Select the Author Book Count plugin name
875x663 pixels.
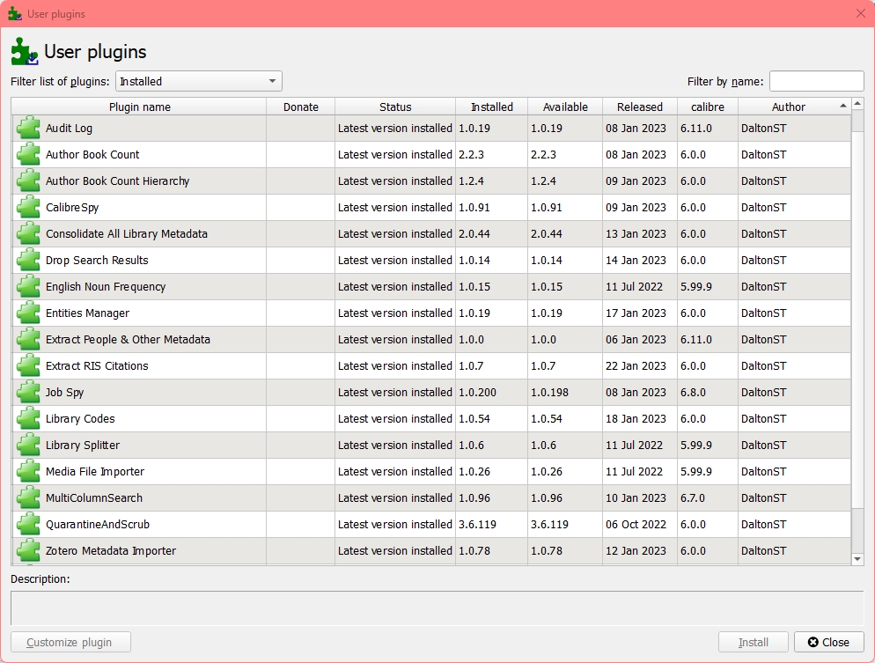92,155
